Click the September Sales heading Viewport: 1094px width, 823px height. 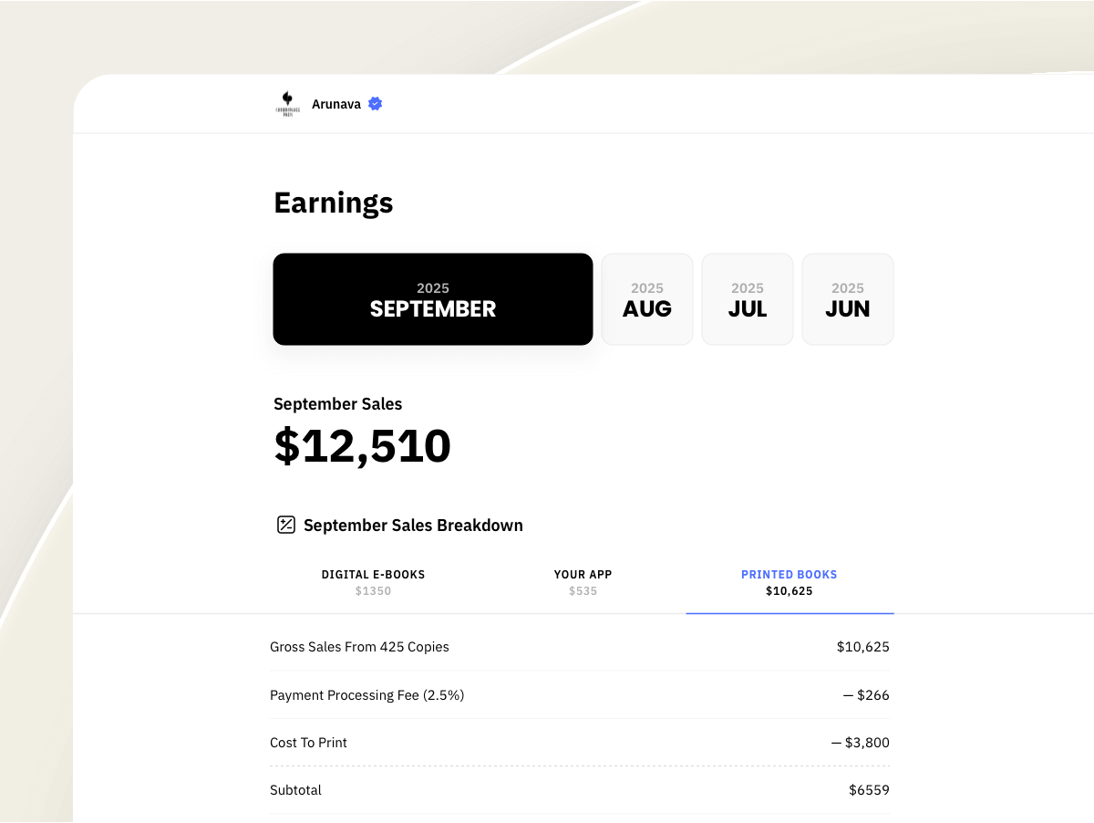337,403
